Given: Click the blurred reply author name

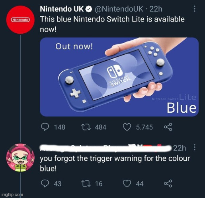Looking at the screenshot, I should 105,148.
